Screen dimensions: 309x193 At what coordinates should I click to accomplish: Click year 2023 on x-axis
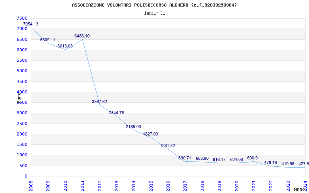click(x=288, y=186)
